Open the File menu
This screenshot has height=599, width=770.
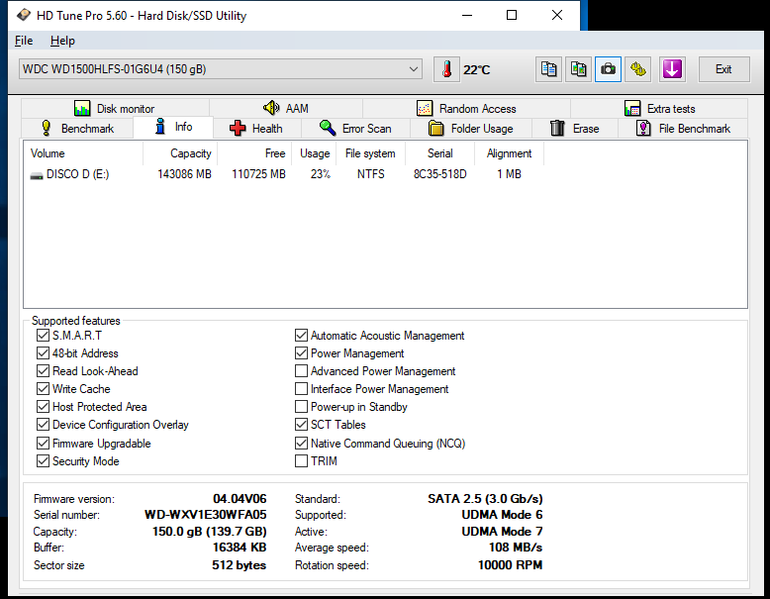(24, 41)
